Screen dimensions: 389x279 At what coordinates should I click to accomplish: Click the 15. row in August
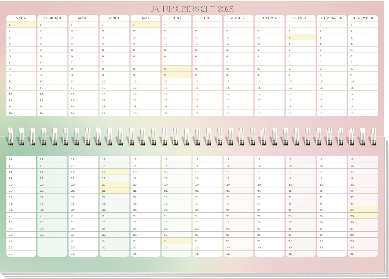pyautogui.click(x=239, y=113)
